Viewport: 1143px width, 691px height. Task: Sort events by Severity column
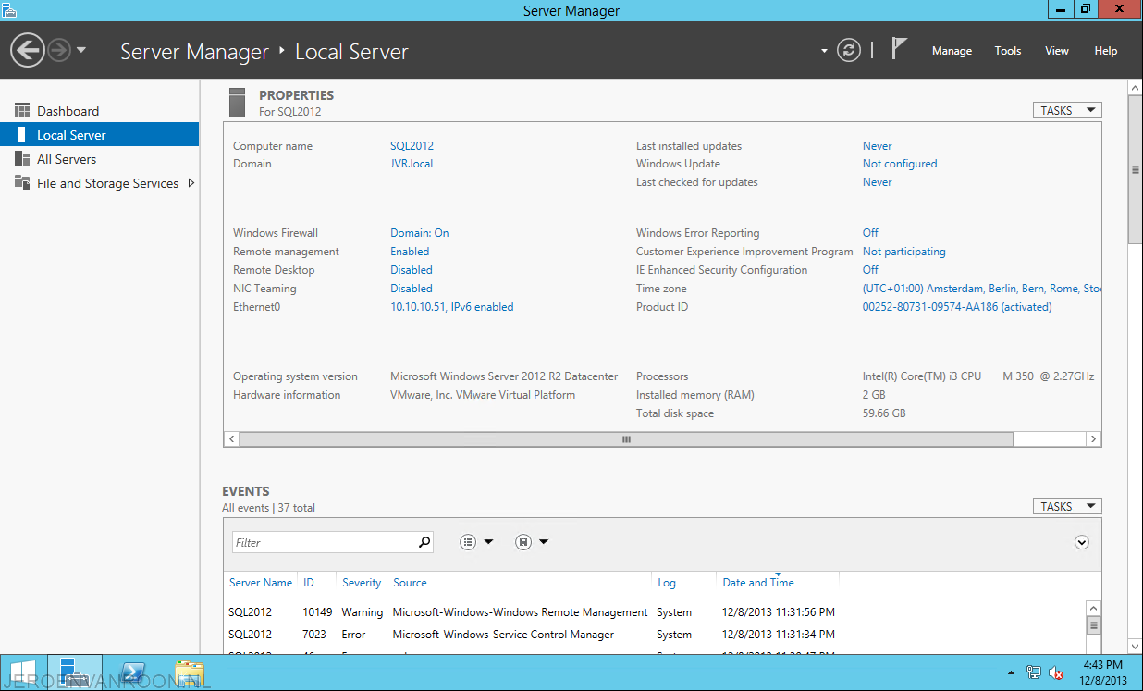[x=362, y=583]
